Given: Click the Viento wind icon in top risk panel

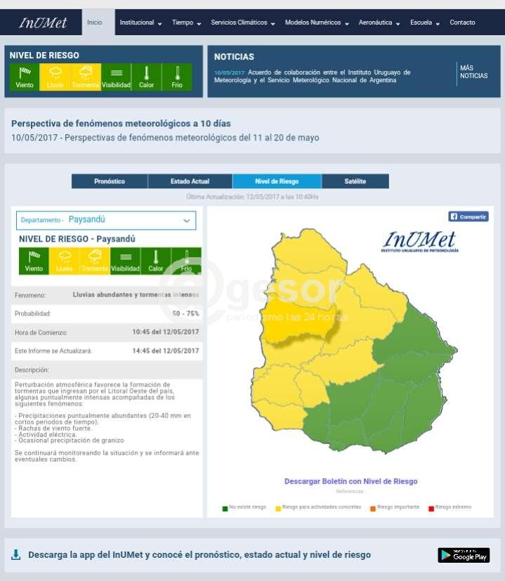Looking at the screenshot, I should click(25, 77).
